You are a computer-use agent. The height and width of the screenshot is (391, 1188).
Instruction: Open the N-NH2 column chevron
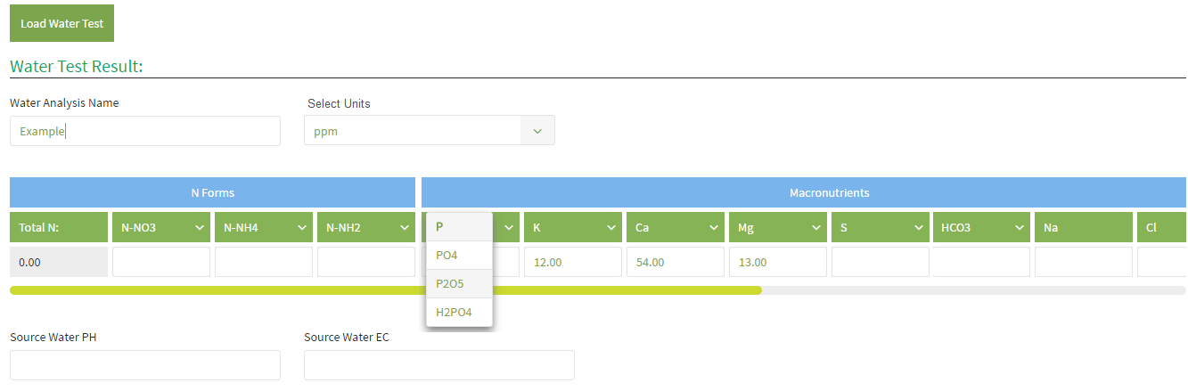coord(403,228)
